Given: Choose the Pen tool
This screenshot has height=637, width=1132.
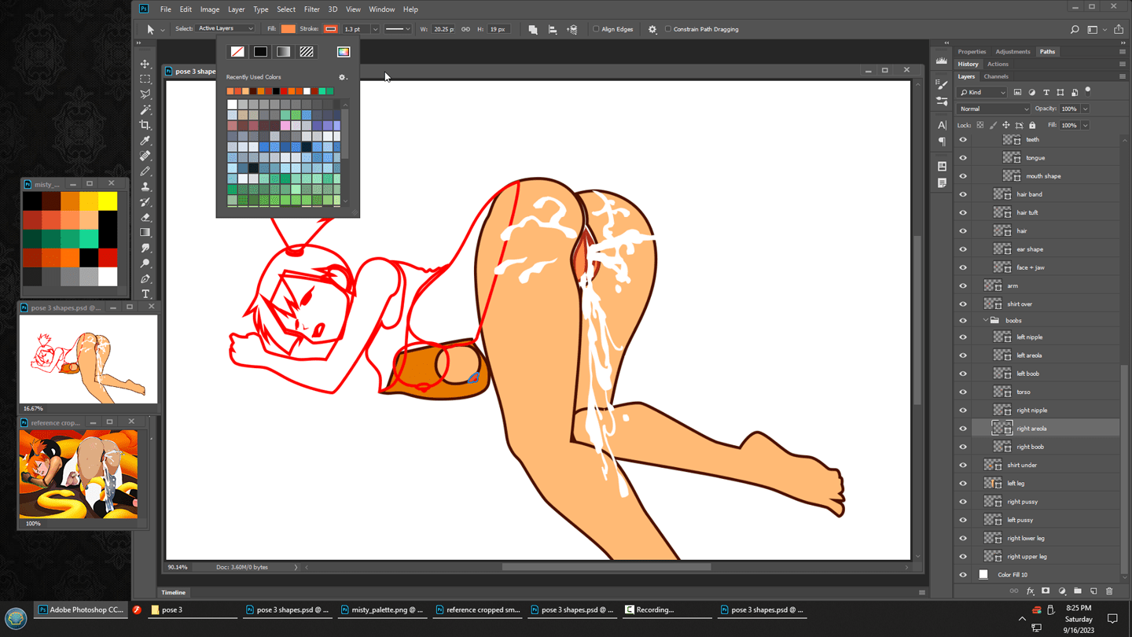Looking at the screenshot, I should [x=145, y=278].
